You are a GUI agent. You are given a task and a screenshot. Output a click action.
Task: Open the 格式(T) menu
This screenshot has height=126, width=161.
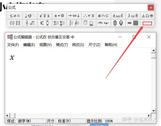click(62, 45)
